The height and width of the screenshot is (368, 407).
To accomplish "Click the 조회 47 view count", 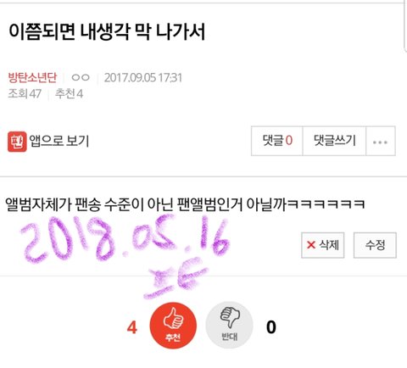I will pyautogui.click(x=25, y=94).
